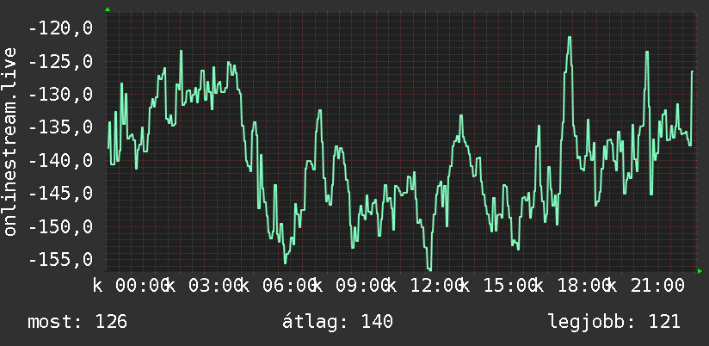Click the onlinestream.live vertical axis label
The width and height of the screenshot is (709, 346).
coord(9,141)
